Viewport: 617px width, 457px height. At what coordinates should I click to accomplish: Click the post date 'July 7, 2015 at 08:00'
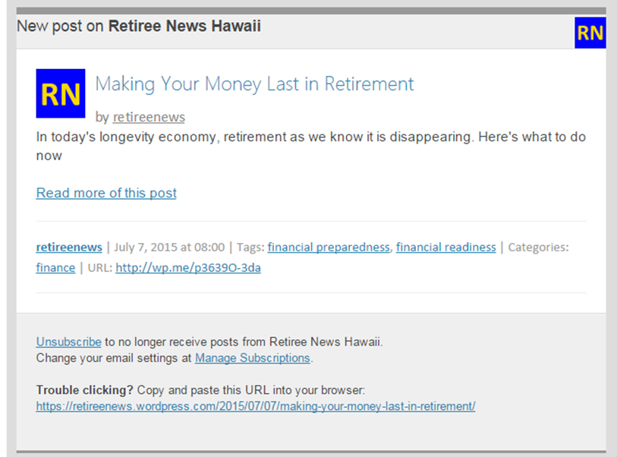[169, 247]
